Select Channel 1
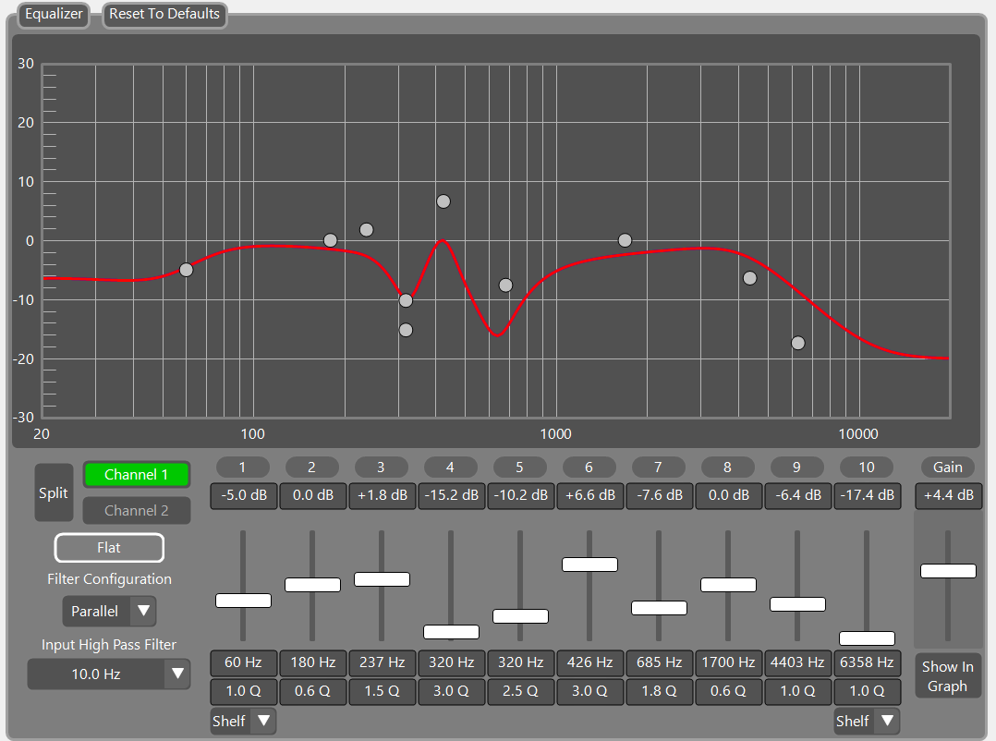 point(137,475)
